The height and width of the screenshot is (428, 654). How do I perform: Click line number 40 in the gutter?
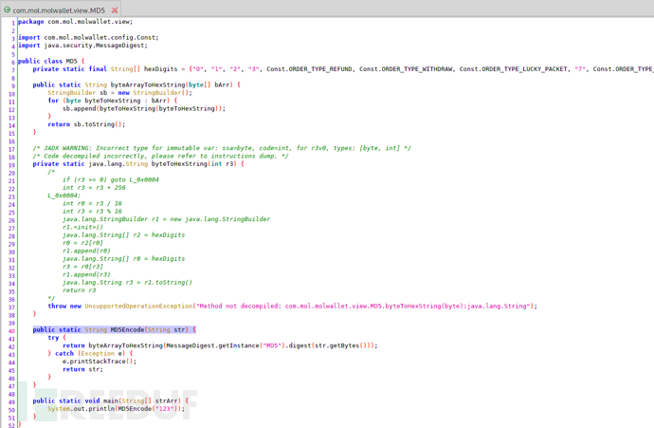pyautogui.click(x=11, y=331)
